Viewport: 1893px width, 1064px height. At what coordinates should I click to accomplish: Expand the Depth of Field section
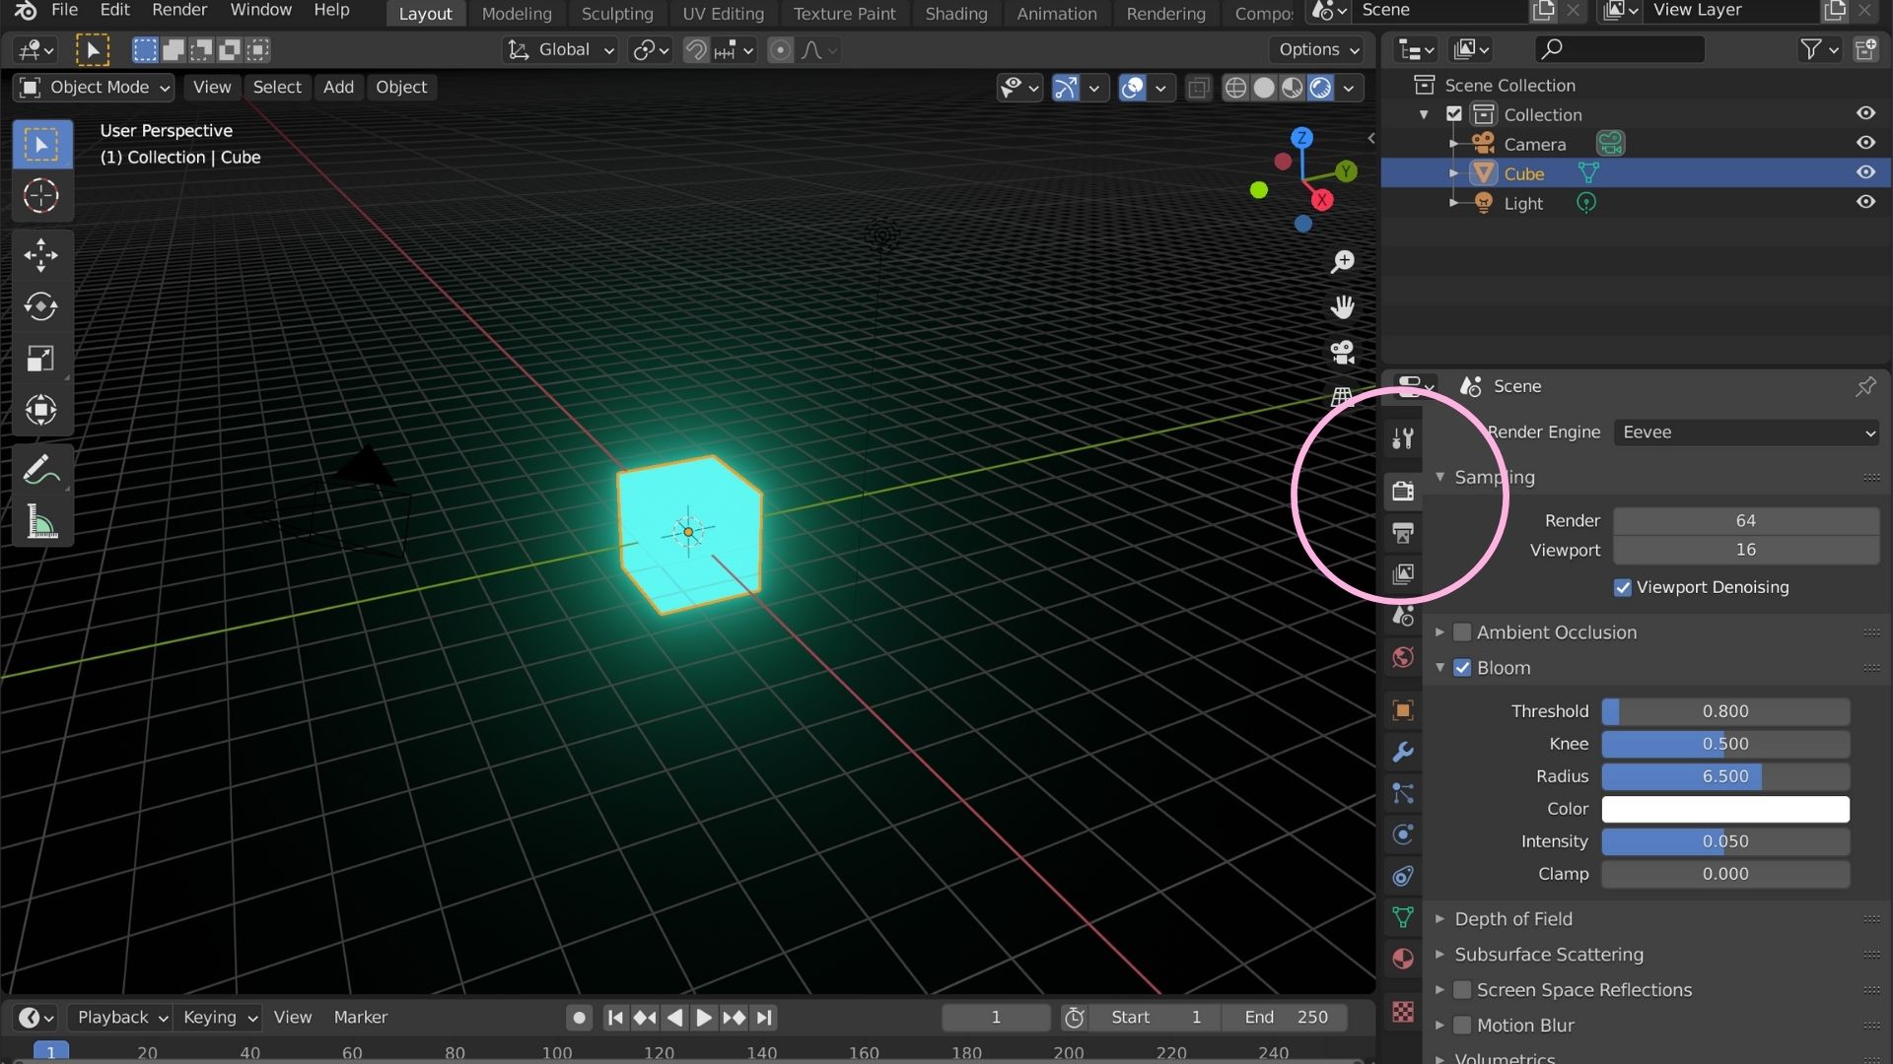[1440, 918]
